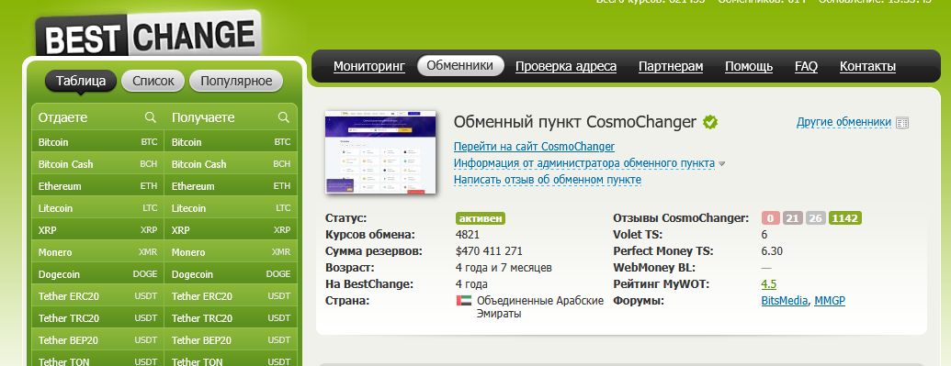Click search icon in Отдаете column header

tap(151, 116)
